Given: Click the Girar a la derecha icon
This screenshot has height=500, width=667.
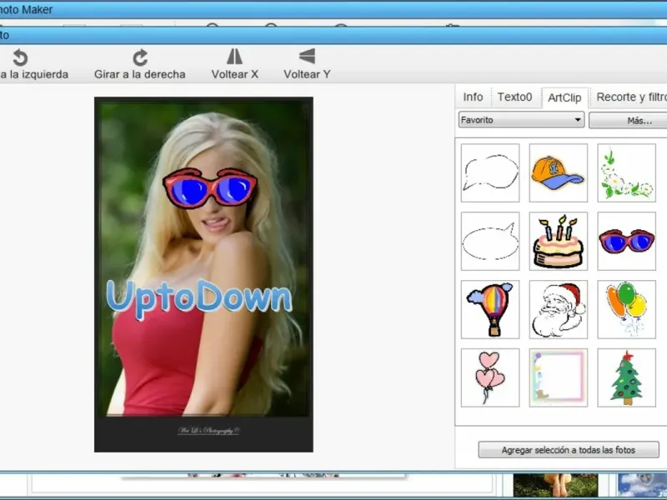Looking at the screenshot, I should (x=140, y=57).
